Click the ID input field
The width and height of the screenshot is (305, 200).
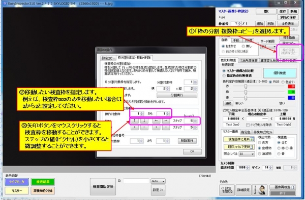pyautogui.click(x=136, y=181)
